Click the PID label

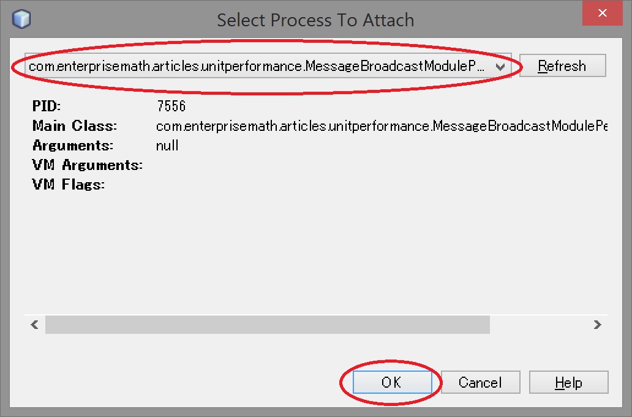47,106
